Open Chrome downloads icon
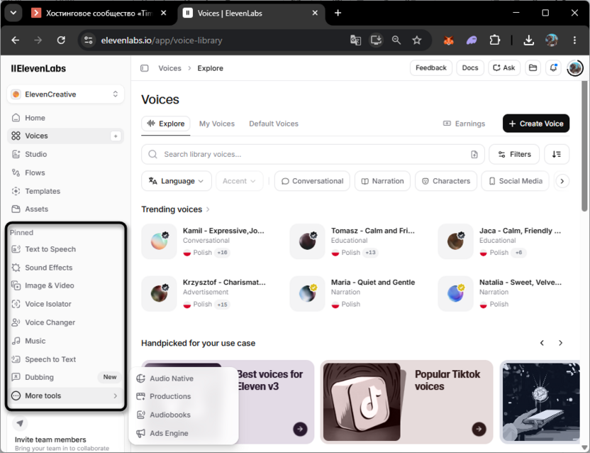 (529, 40)
